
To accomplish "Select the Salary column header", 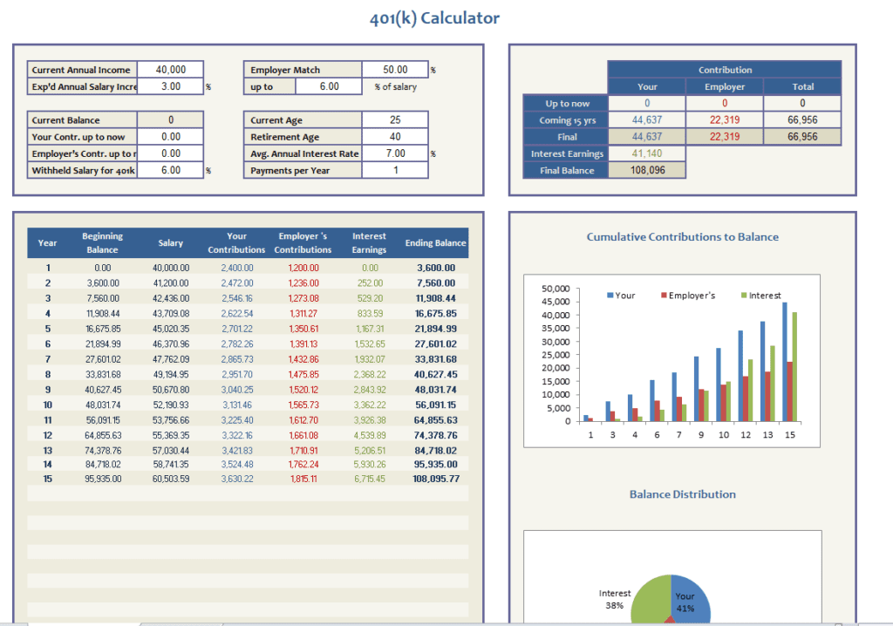I will tap(170, 242).
